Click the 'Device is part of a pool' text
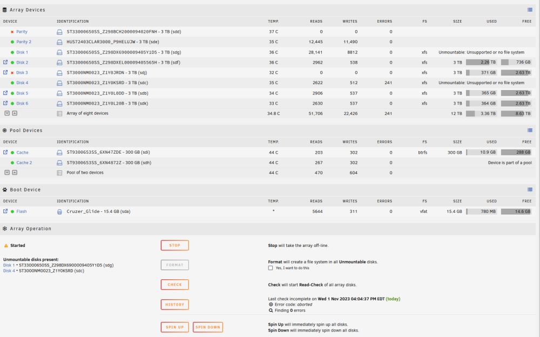Image resolution: width=540 pixels, height=337 pixels. (x=510, y=163)
